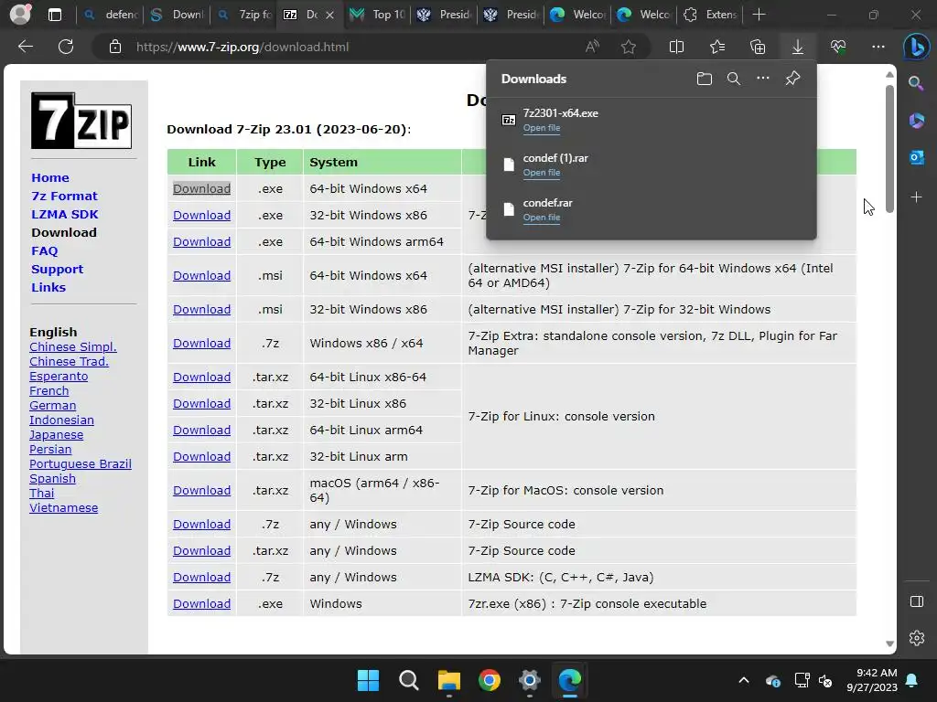937x702 pixels.
Task: Open Browser essentials heart icon
Action: coord(838,47)
